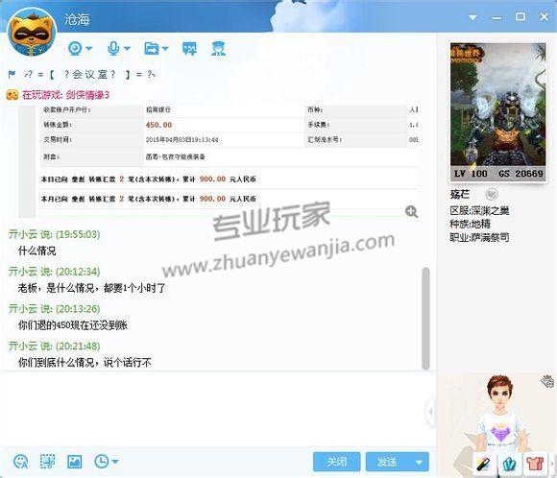The image size is (557, 478).
Task: Open the message history clock icon
Action: pos(102,462)
